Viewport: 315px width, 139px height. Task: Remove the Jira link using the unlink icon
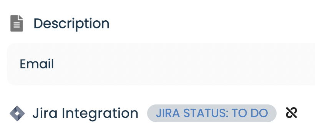292,113
